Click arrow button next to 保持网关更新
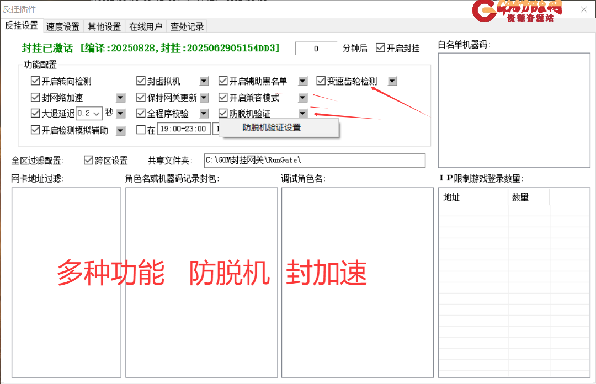596x384 pixels. click(x=204, y=98)
